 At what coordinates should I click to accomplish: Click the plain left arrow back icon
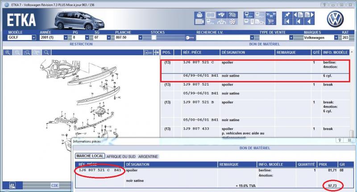coord(309,22)
